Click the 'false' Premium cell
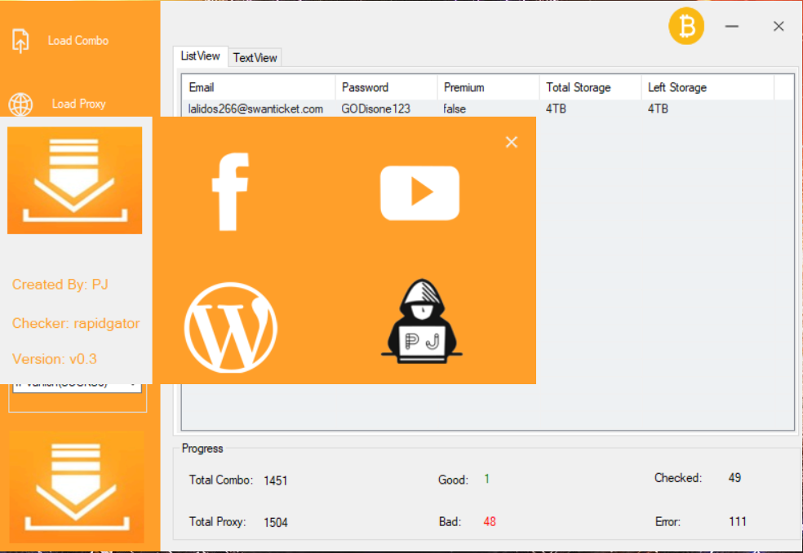The width and height of the screenshot is (803, 553). point(455,109)
